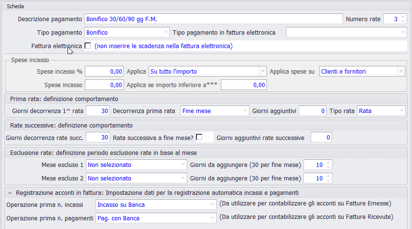Open the Applica spese su dropdown
This screenshot has width=412, height=229.
pyautogui.click(x=401, y=72)
